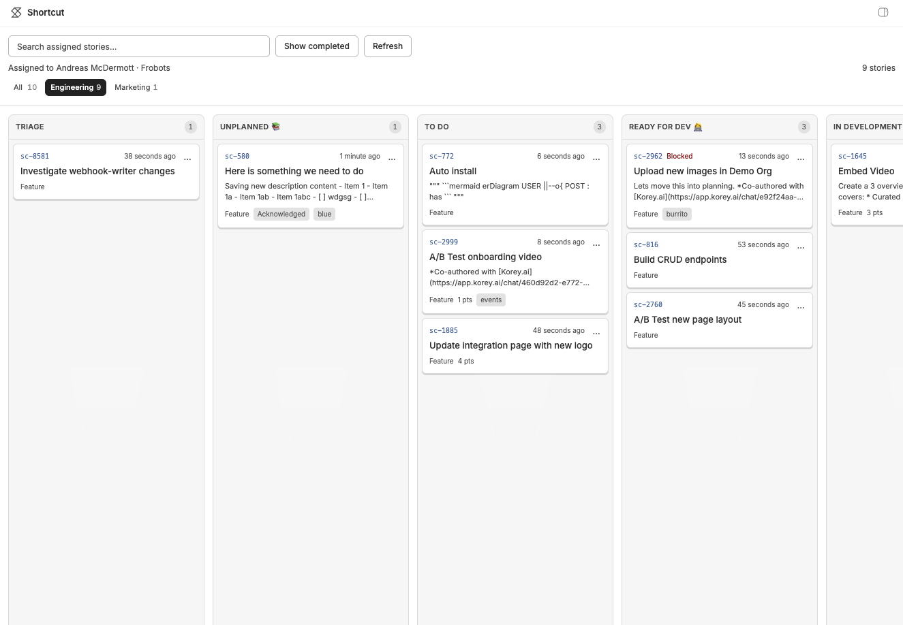Click the TO DO column count badge
Viewport: 903px width, 625px height.
[600, 127]
